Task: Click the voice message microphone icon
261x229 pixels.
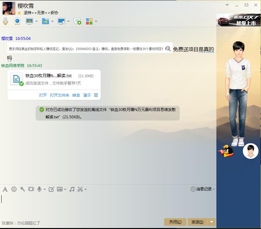Action: coord(40,189)
